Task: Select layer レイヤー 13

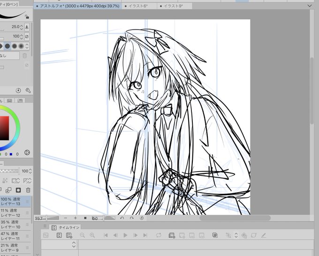Action: click(15, 202)
